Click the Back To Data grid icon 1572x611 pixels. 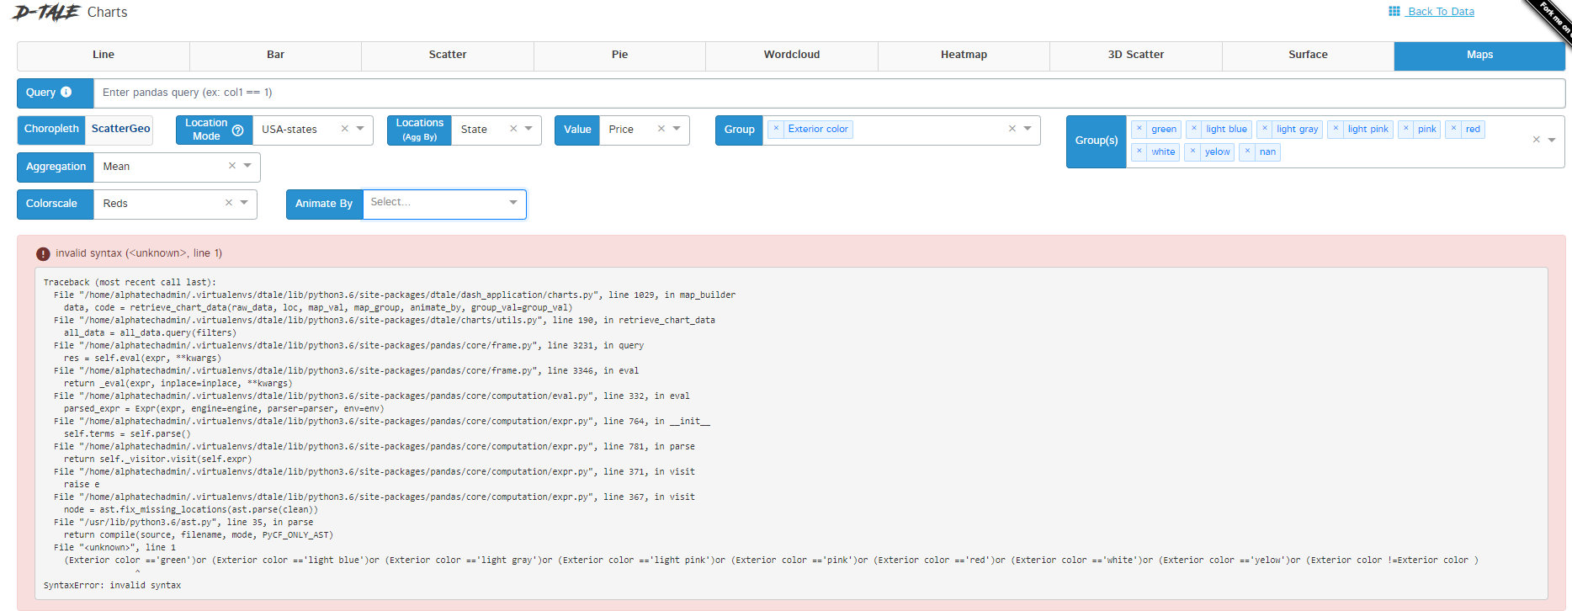(1394, 11)
